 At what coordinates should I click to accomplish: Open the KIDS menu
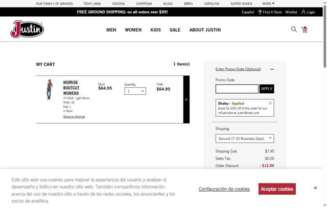coord(155,30)
